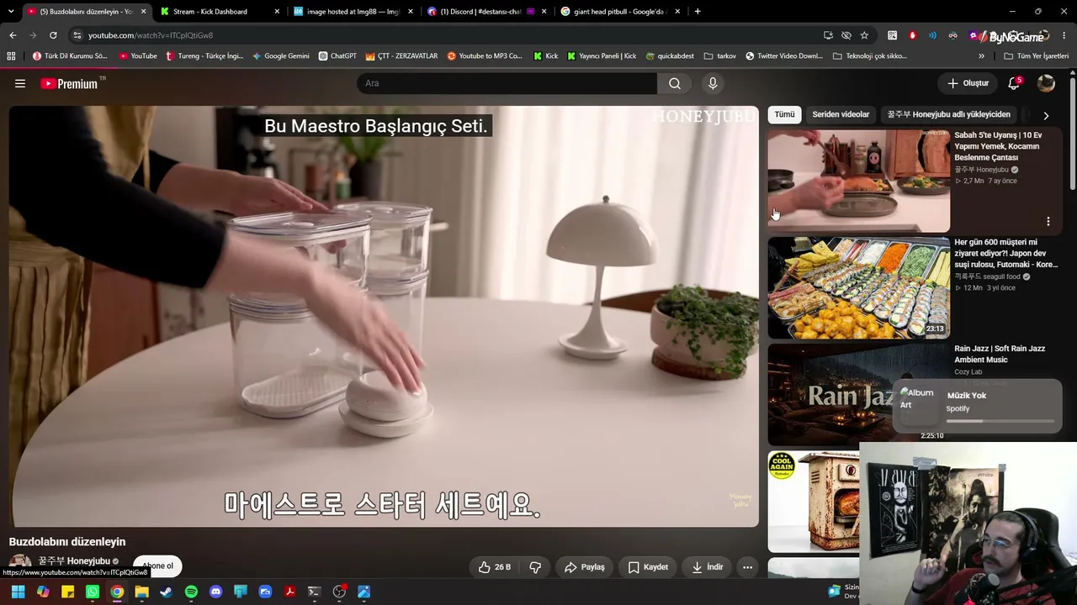Viewport: 1077px width, 605px height.
Task: Open the Türk Dil Kurumu bookmark
Action: click(x=70, y=56)
